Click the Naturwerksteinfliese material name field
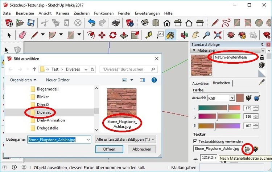This screenshot has width=272, height=172. pos(236,57)
